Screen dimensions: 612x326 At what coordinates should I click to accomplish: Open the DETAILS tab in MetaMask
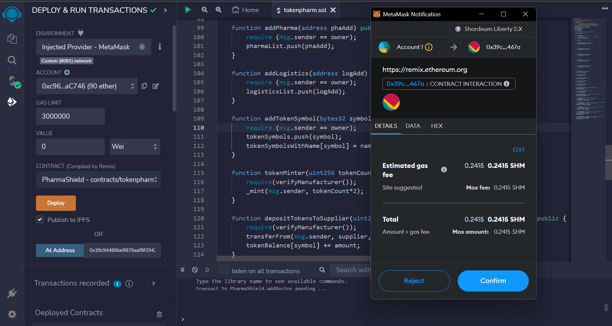tap(386, 126)
